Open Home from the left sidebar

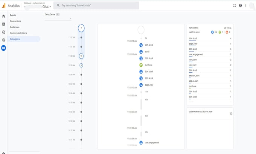3,16
